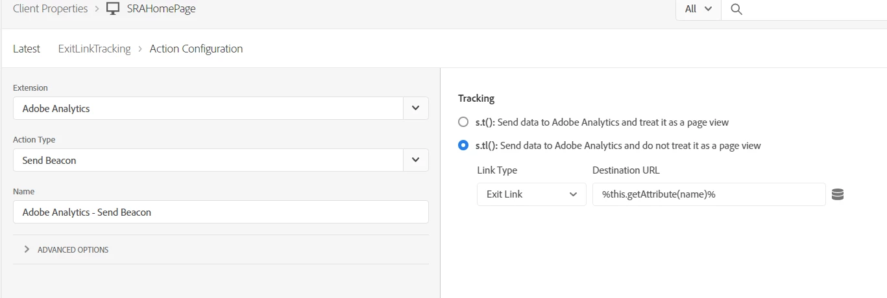Screen dimensions: 887x298
Task: Go to the ExitLinkTracking breadcrumb
Action: (x=94, y=49)
